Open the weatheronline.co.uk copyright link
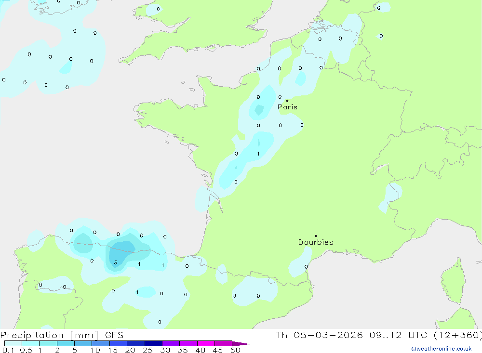This screenshot has height=353, width=482. pyautogui.click(x=442, y=349)
